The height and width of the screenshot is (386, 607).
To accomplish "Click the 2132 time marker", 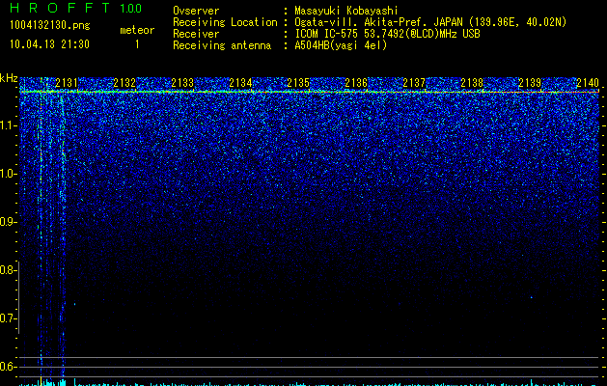I will pos(124,83).
